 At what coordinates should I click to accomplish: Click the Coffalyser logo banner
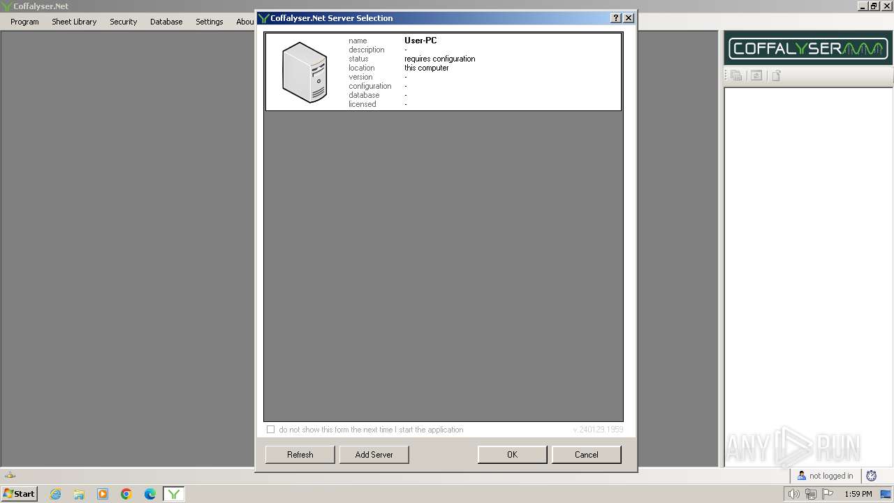[808, 48]
